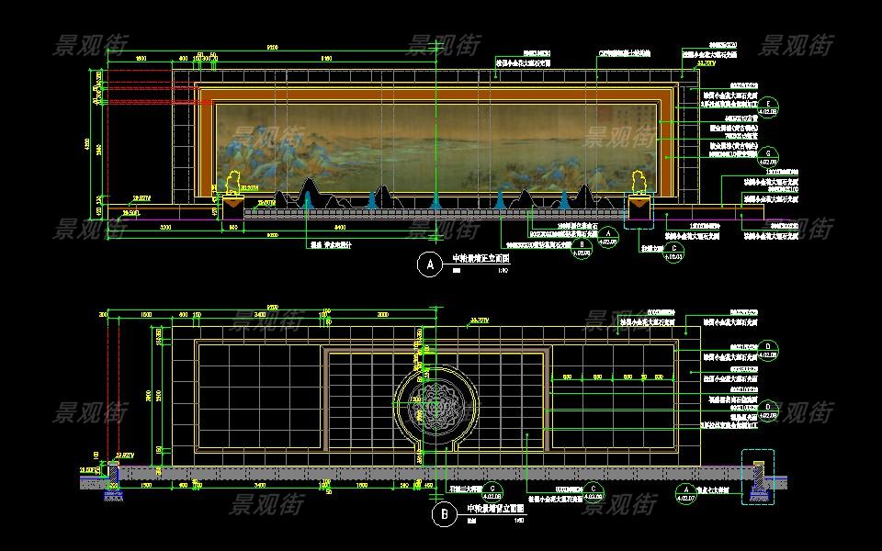Select the left yellow lantern symbol
The height and width of the screenshot is (551, 882).
point(232,179)
